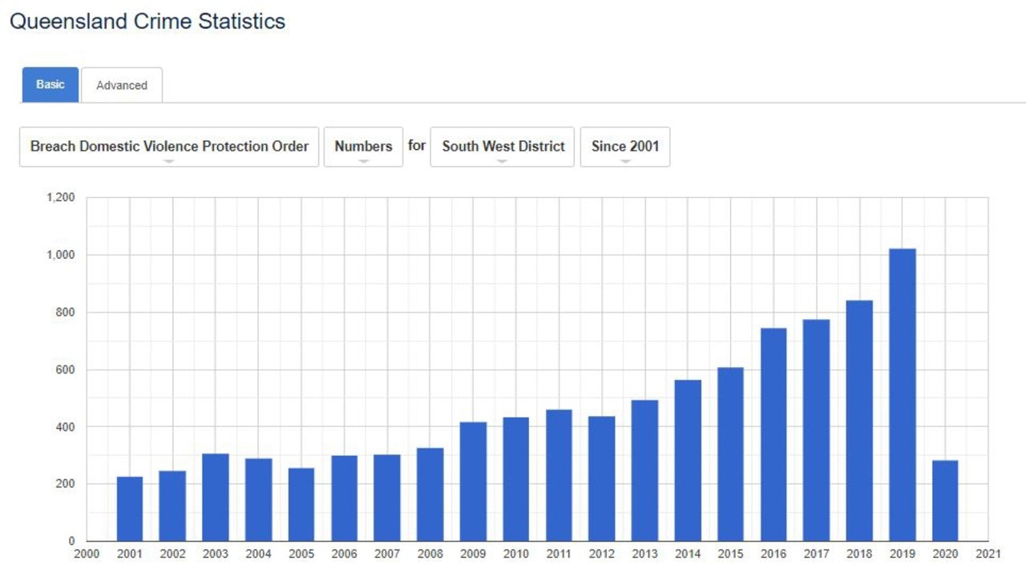Expand the Since 2001 dropdown
Image resolution: width=1026 pixels, height=577 pixels.
(625, 147)
